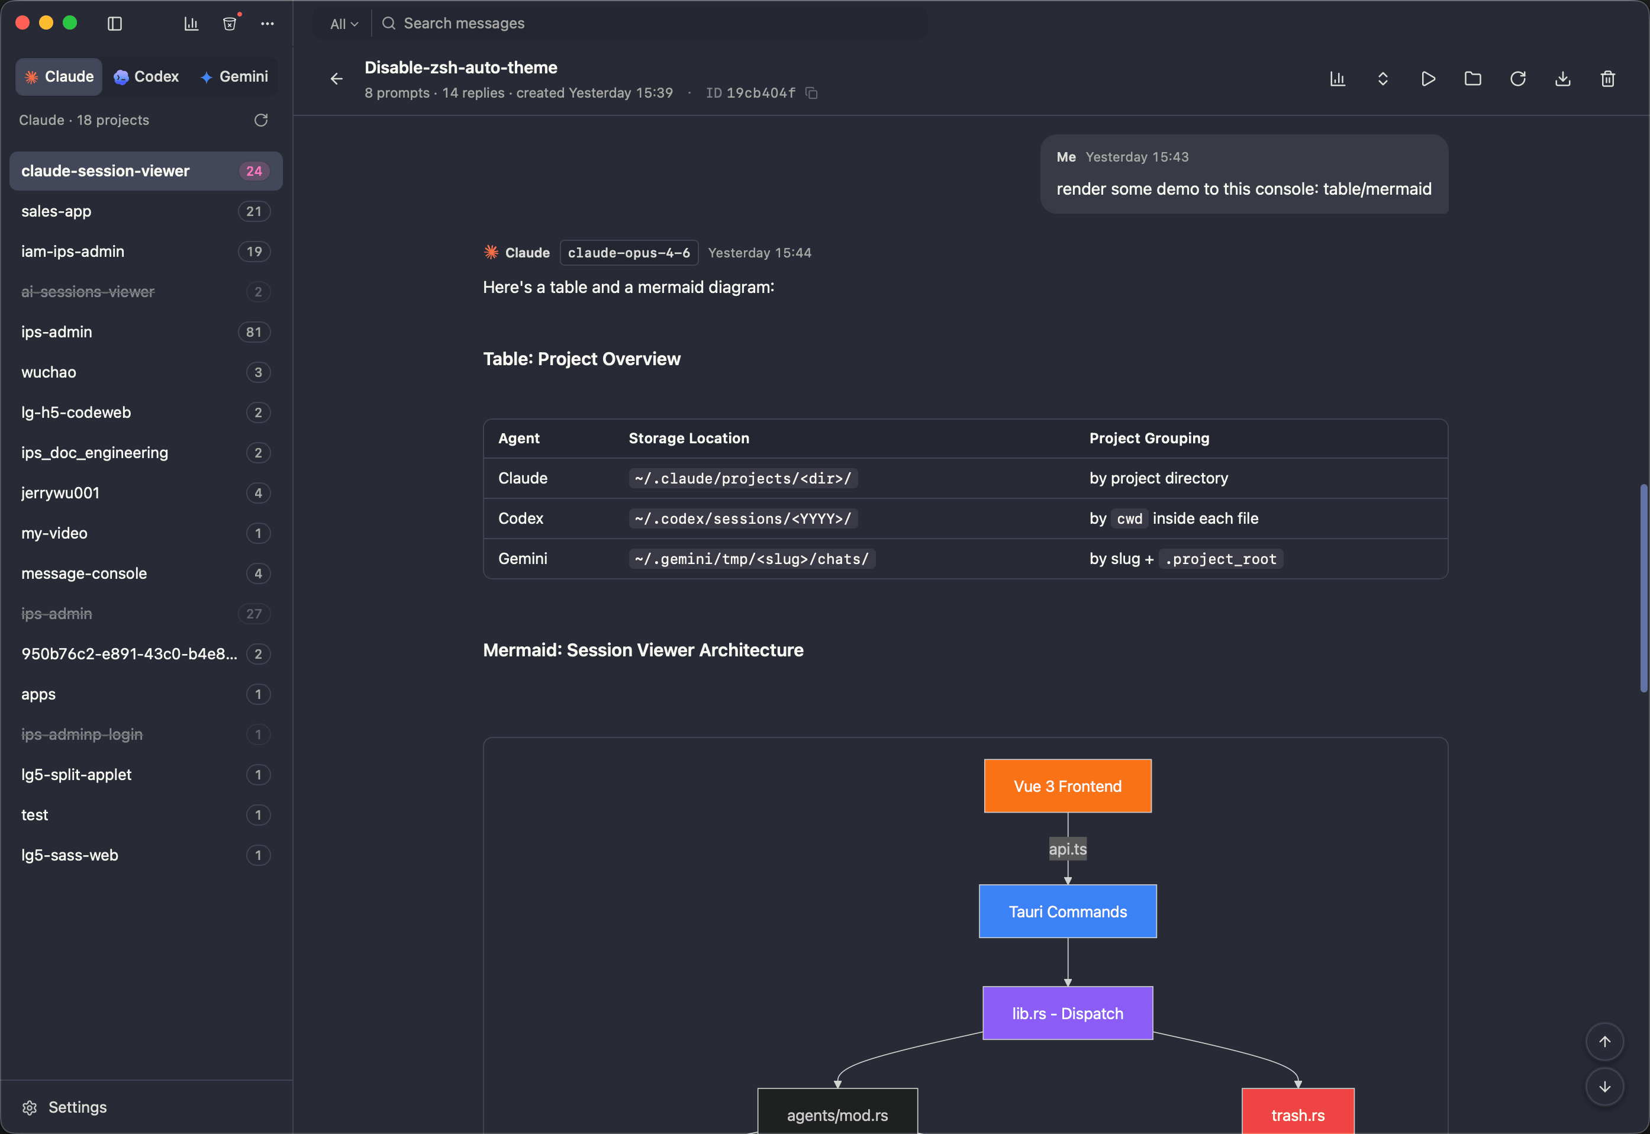Delete session with trash icon
Screen dimensions: 1650x1134
[x=1607, y=79]
